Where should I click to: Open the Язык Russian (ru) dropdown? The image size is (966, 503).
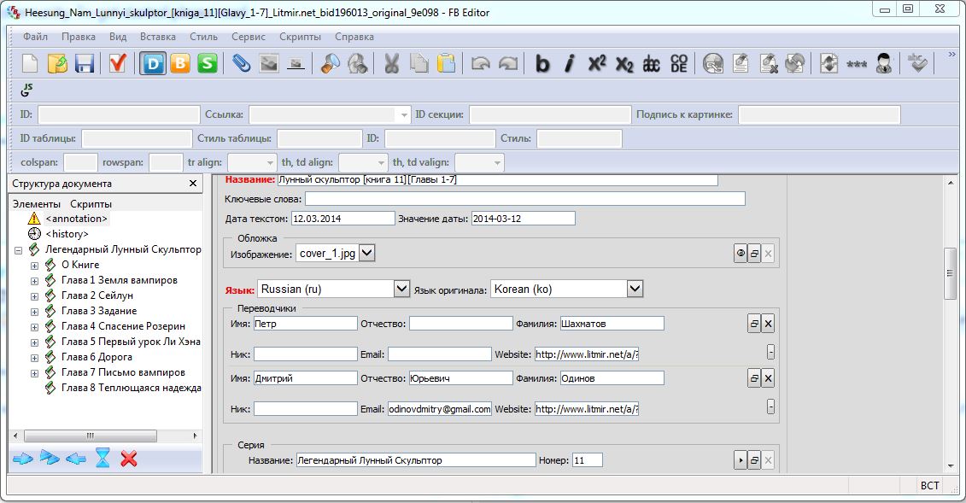[x=402, y=290]
